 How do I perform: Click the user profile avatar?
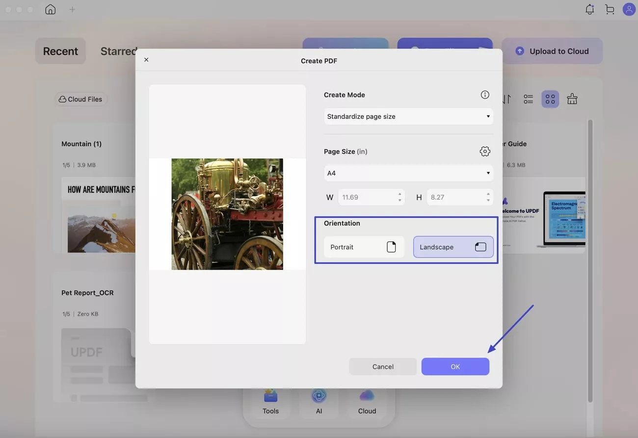click(629, 9)
